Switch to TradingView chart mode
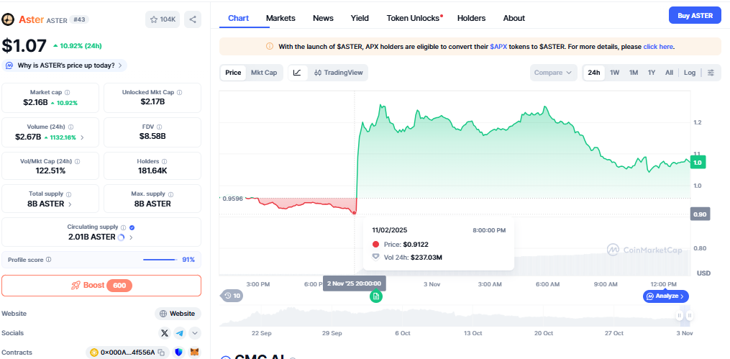Viewport: 730px width, 359px height. pos(339,73)
